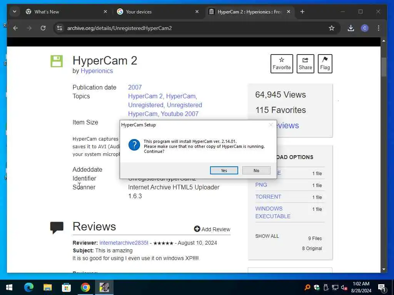Screen dimensions: 394x295
Task: Open the network tray icon
Action: pos(335,287)
